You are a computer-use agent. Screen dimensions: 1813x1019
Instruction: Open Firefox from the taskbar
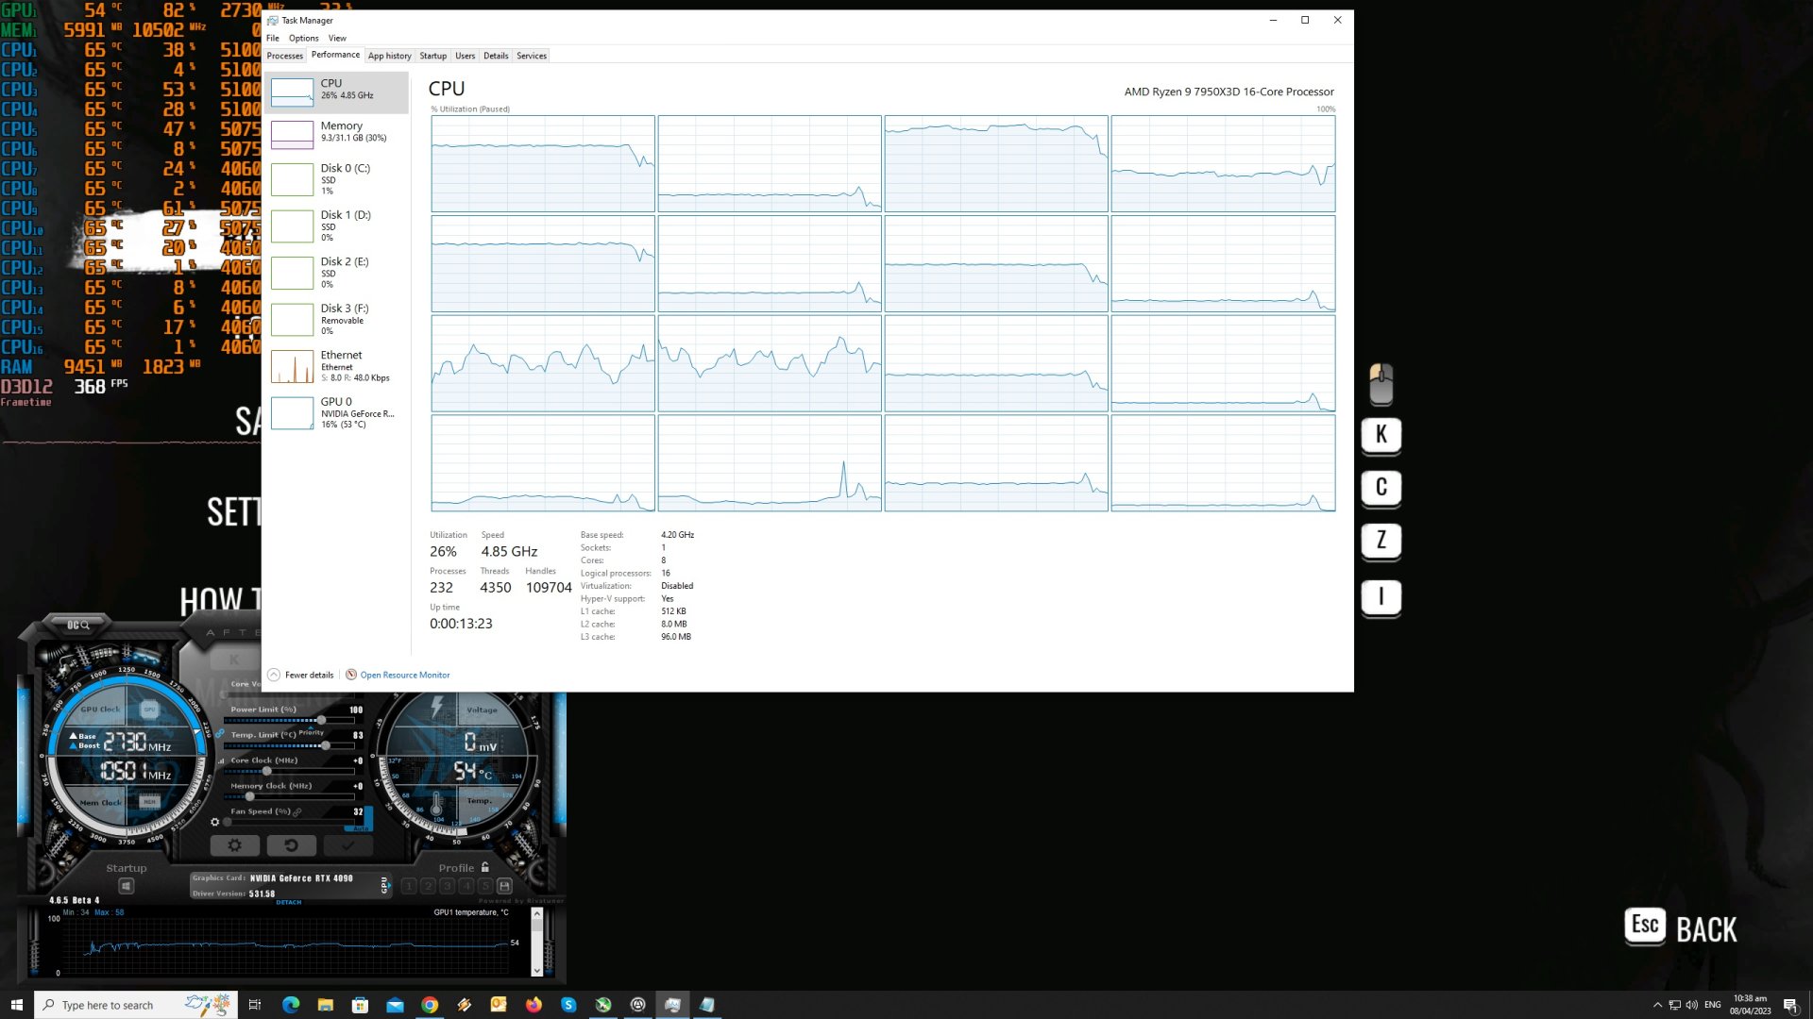(x=534, y=1005)
